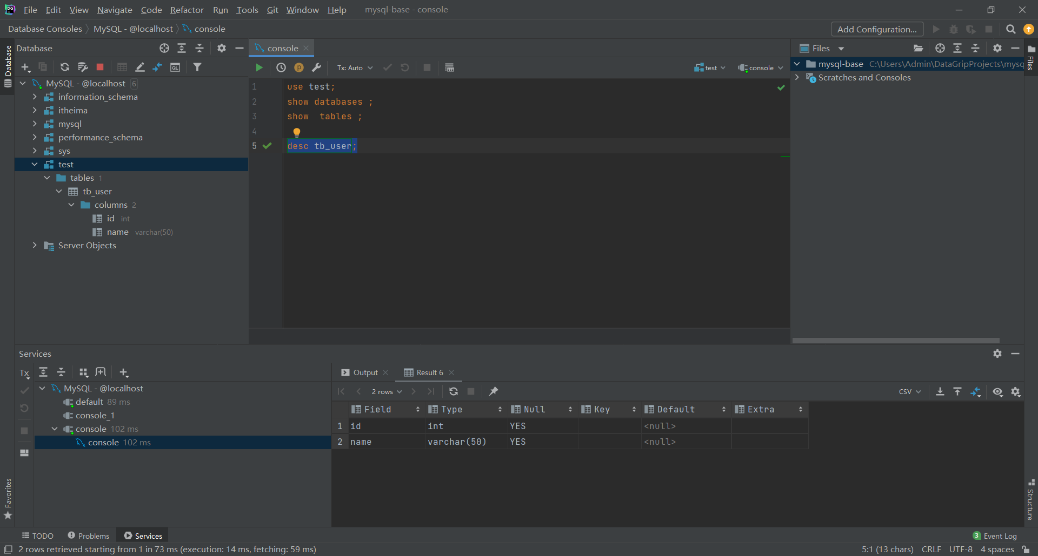This screenshot has width=1038, height=556.
Task: Open console settings wrench icon
Action: point(317,67)
